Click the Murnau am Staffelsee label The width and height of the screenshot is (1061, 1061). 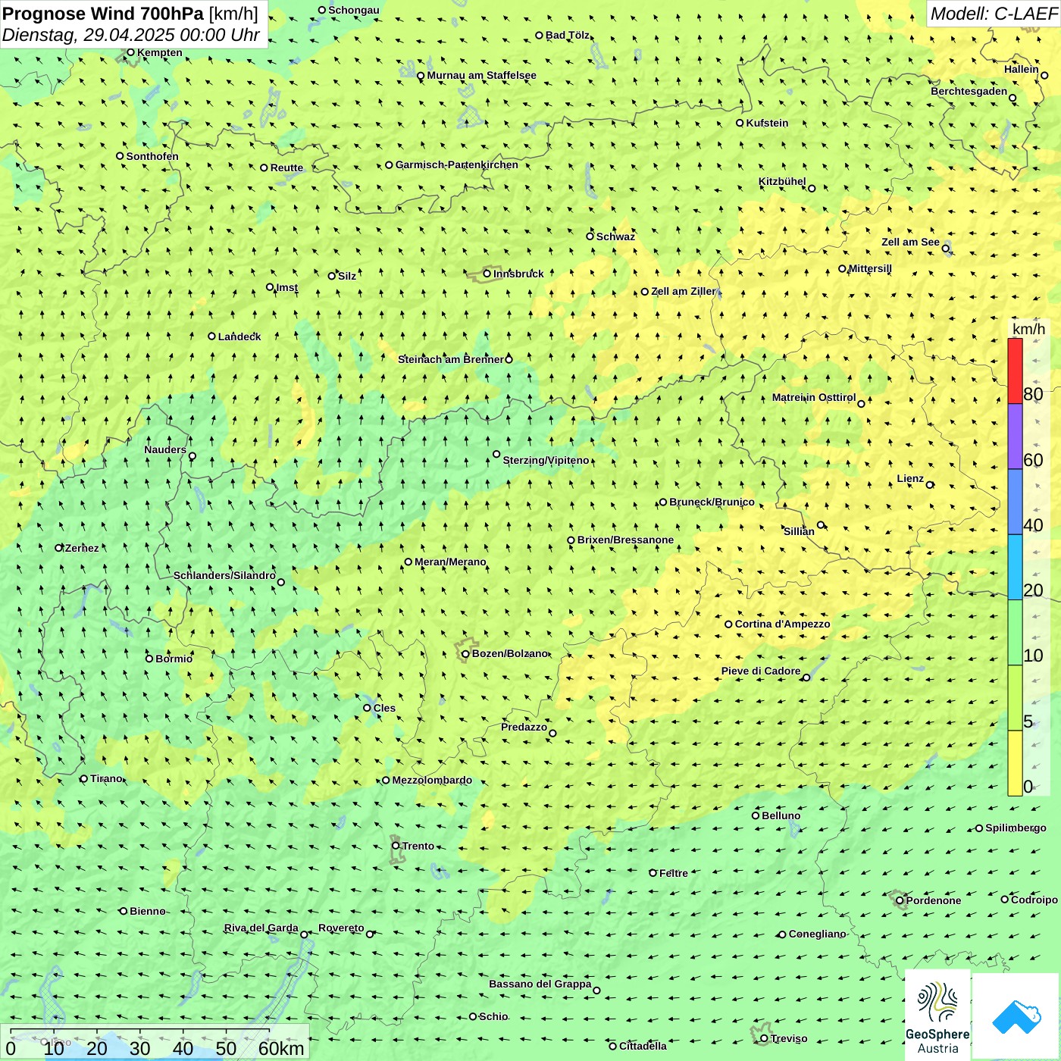tap(481, 75)
